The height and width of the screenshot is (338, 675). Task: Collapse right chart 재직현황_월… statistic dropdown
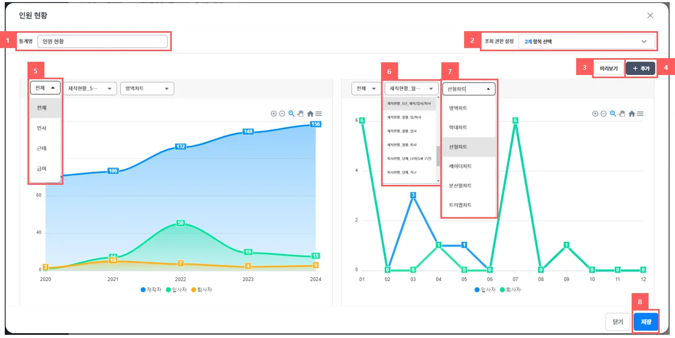[x=411, y=88]
